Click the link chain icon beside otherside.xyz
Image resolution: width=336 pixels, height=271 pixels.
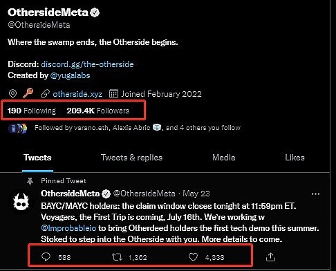point(45,94)
